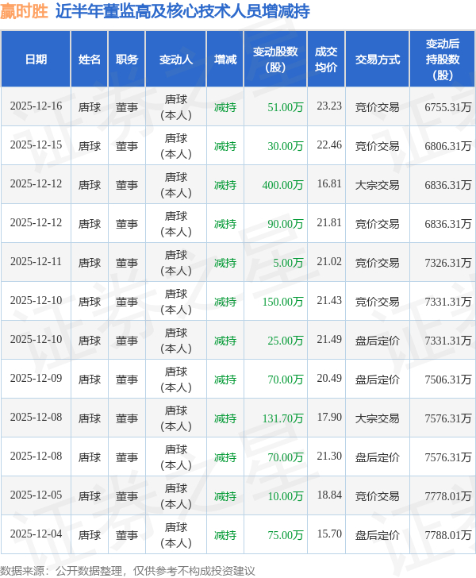The image size is (476, 578).
Task: Click the title text 赢时胜
Action: tap(25, 11)
